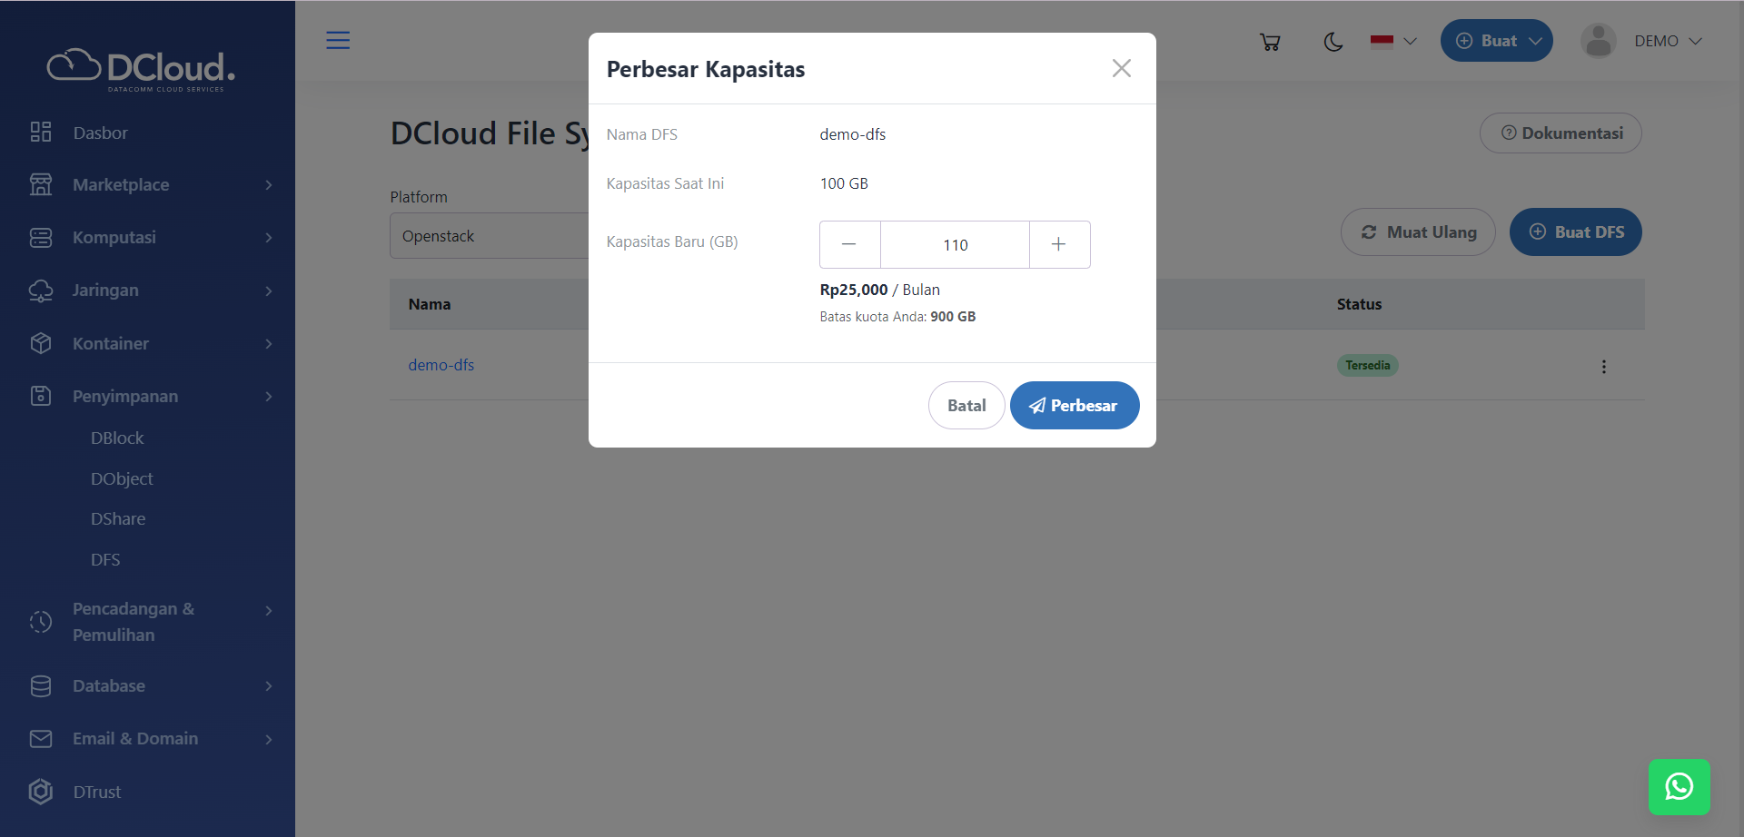Click the Dasbor sidebar icon
This screenshot has width=1744, height=837.
[x=41, y=133]
